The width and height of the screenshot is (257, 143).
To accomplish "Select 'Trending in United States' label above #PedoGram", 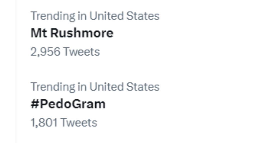I will 95,87.
